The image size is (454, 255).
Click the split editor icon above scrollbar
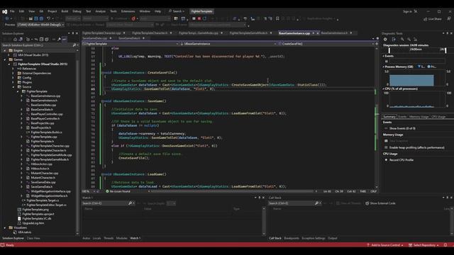click(377, 44)
